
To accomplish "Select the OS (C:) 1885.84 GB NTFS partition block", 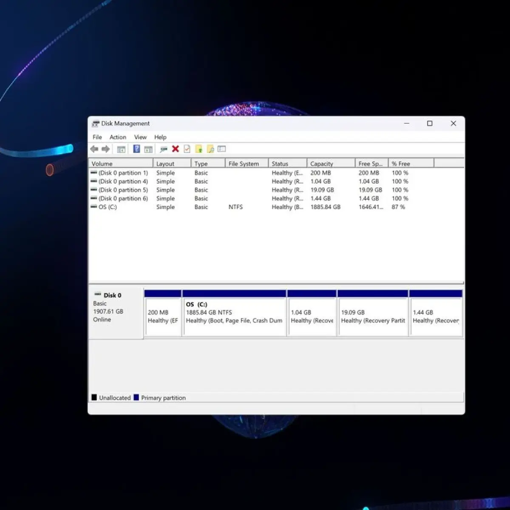I will click(234, 313).
